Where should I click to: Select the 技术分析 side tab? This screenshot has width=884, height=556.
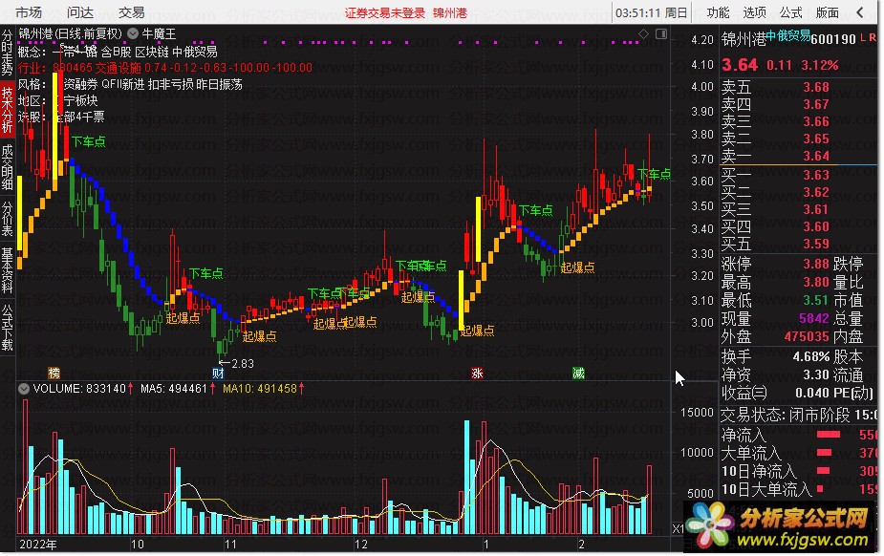click(x=7, y=109)
